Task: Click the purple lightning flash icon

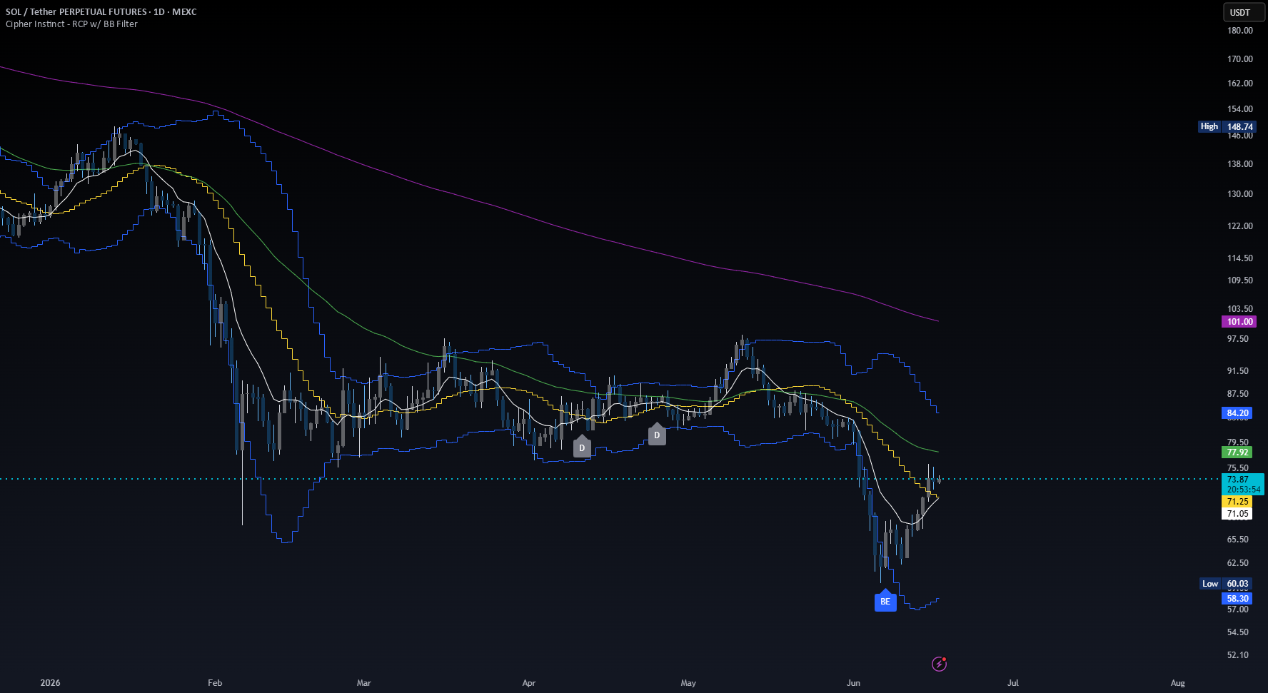Action: click(940, 664)
